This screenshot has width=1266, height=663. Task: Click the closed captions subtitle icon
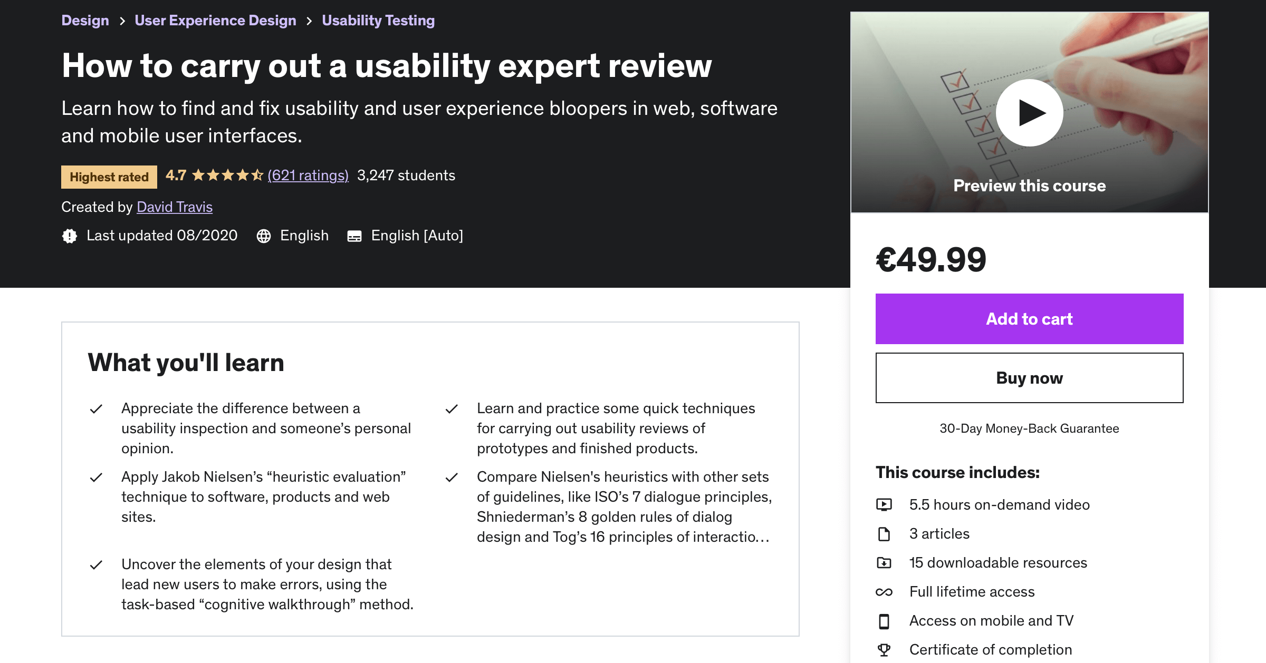354,236
